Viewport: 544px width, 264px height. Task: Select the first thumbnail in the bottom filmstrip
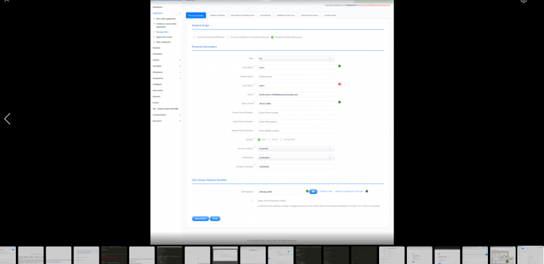8,255
